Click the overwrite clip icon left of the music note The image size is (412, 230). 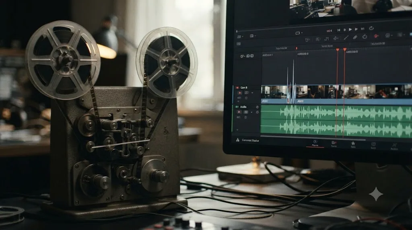[318, 39]
